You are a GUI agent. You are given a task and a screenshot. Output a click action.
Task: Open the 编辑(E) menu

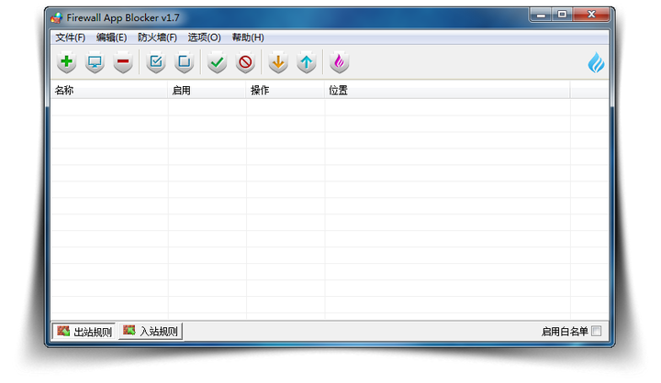[111, 38]
